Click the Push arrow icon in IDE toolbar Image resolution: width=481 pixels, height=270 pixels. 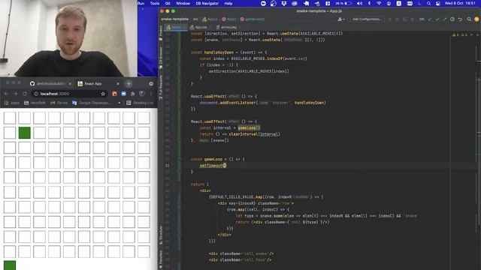tap(445, 19)
